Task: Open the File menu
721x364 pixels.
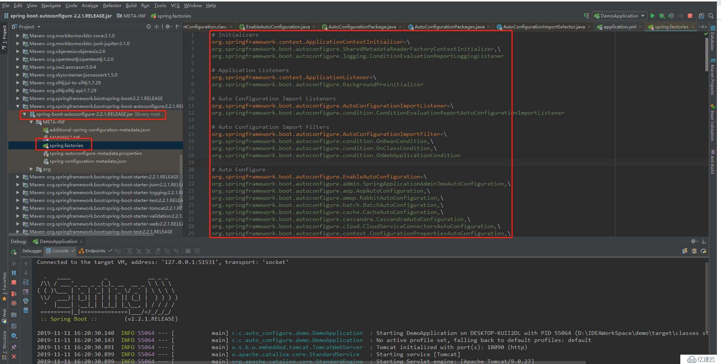Action: point(6,5)
